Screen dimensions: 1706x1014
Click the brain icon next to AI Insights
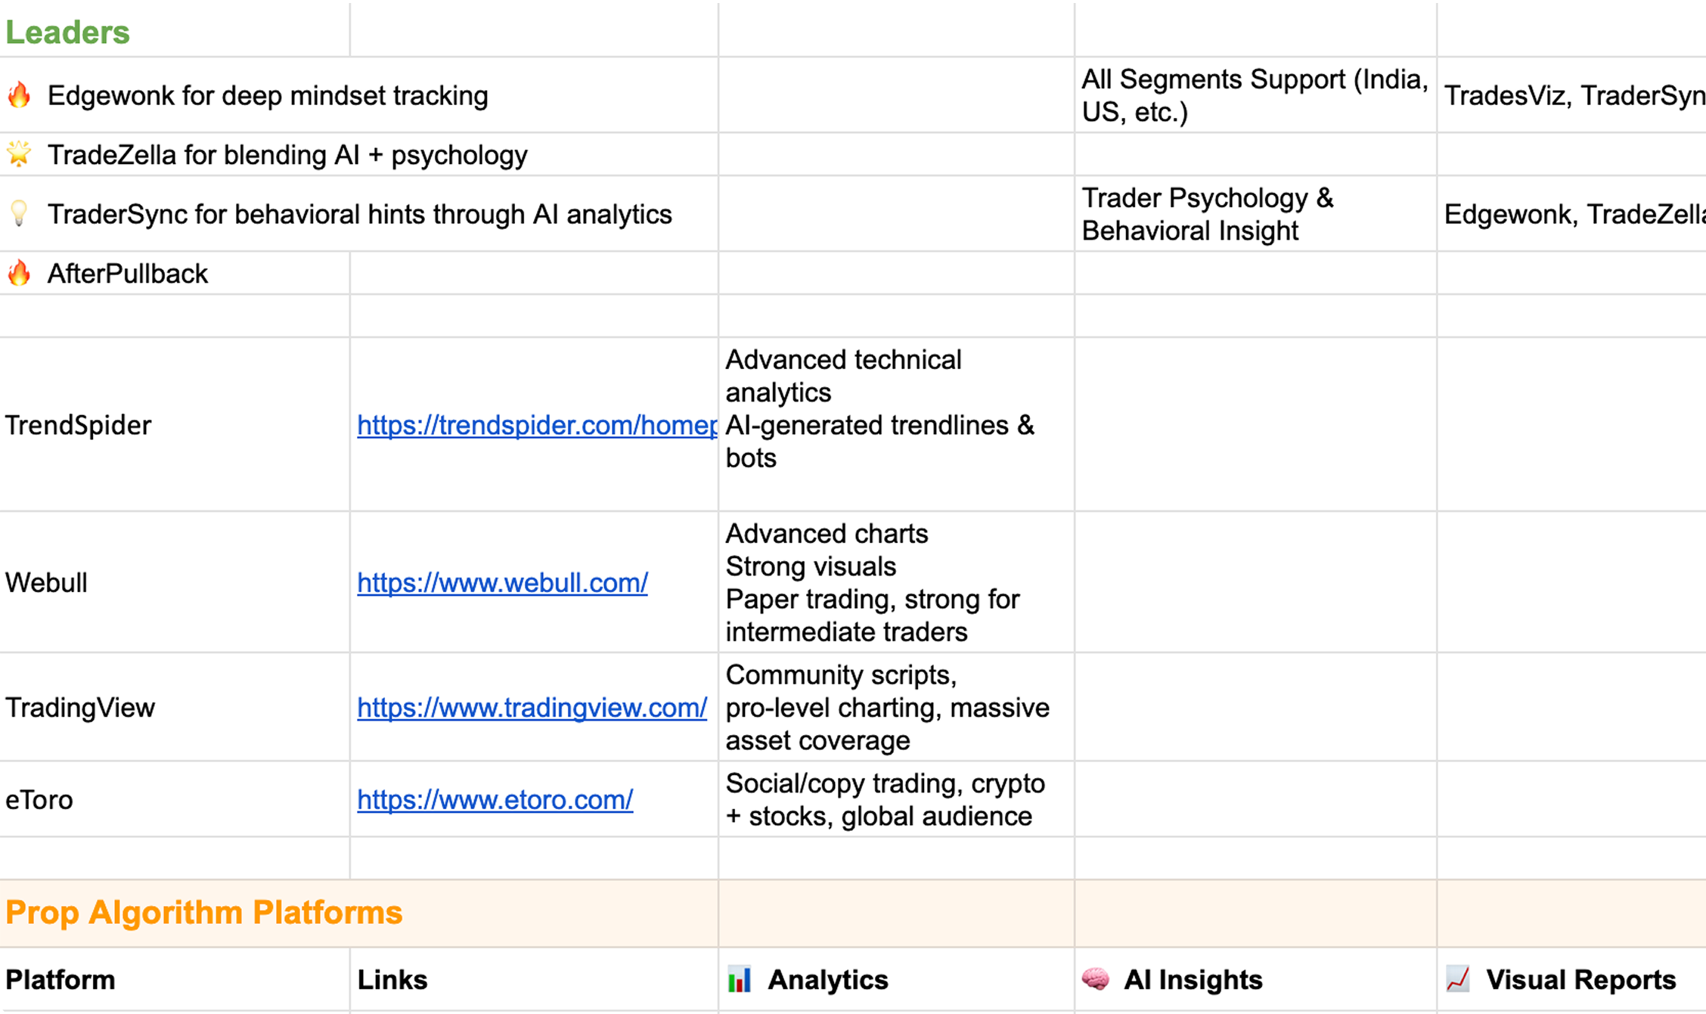coord(1095,979)
